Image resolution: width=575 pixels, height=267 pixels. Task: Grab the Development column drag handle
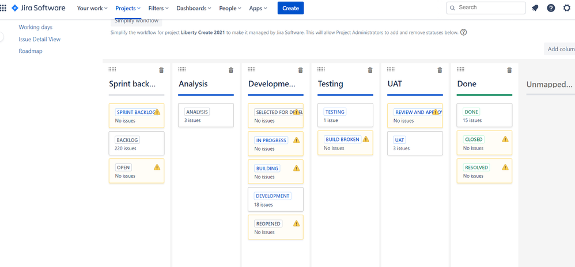[x=252, y=69]
